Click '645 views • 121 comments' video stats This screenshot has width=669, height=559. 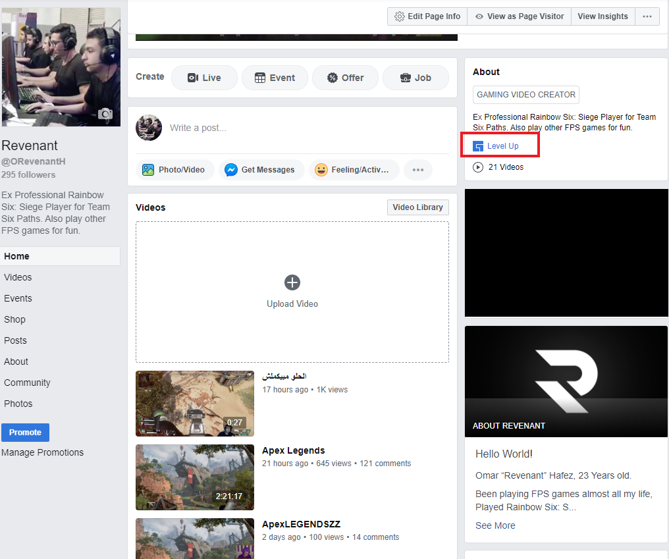point(363,464)
